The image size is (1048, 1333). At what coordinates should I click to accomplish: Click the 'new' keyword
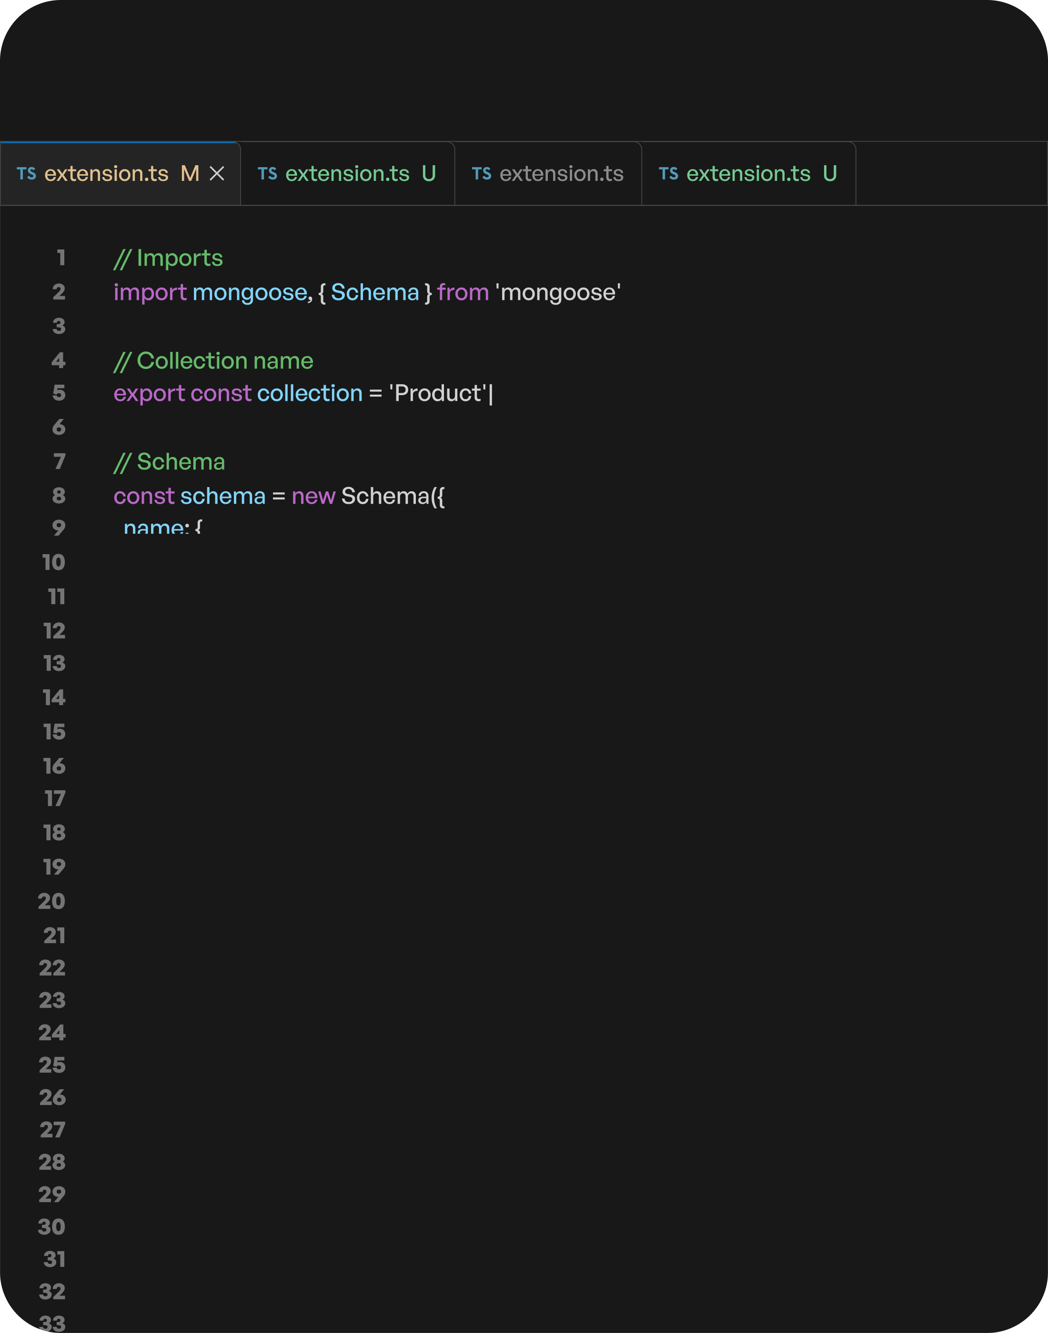[313, 496]
